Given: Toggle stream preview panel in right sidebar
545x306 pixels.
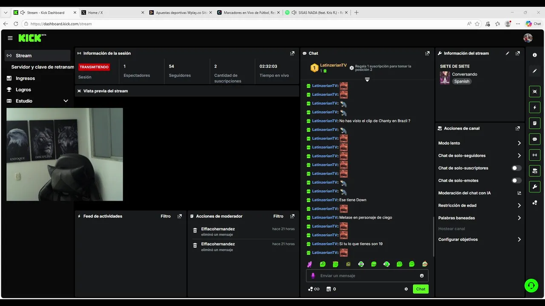Looking at the screenshot, I should (x=535, y=91).
